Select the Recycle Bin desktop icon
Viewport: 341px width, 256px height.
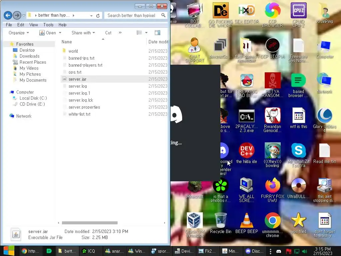click(x=220, y=224)
